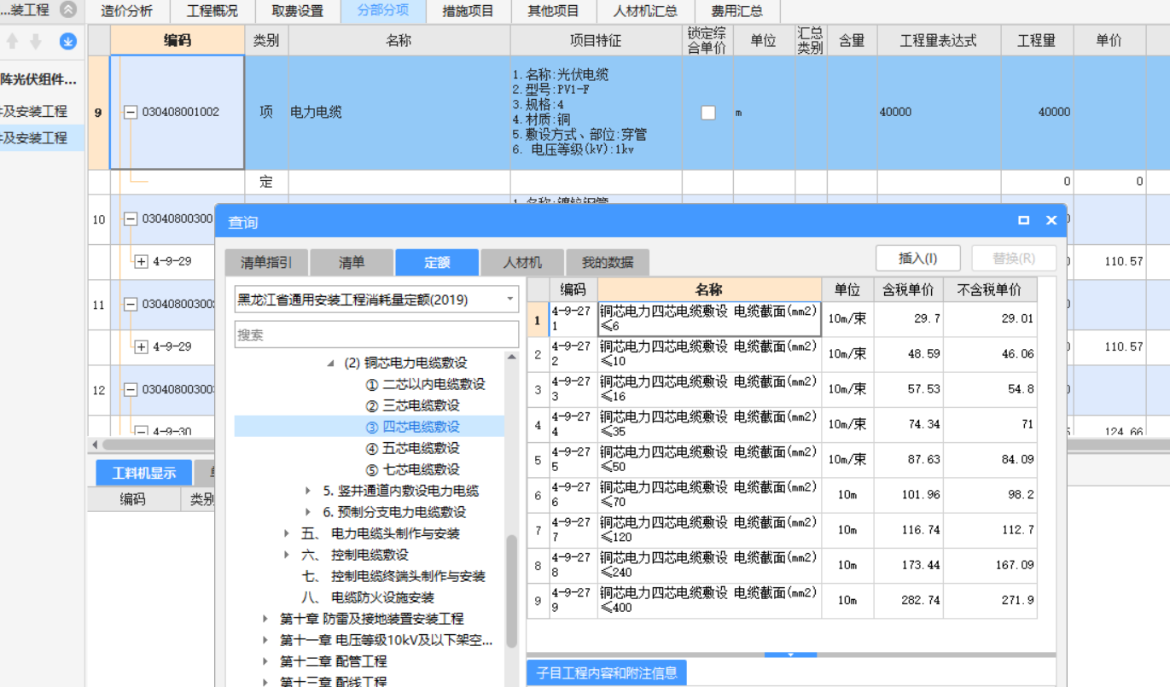Screen dimensions: 1170x687
Task: Open 子目工程内容和附注信息 tab
Action: click(x=607, y=672)
